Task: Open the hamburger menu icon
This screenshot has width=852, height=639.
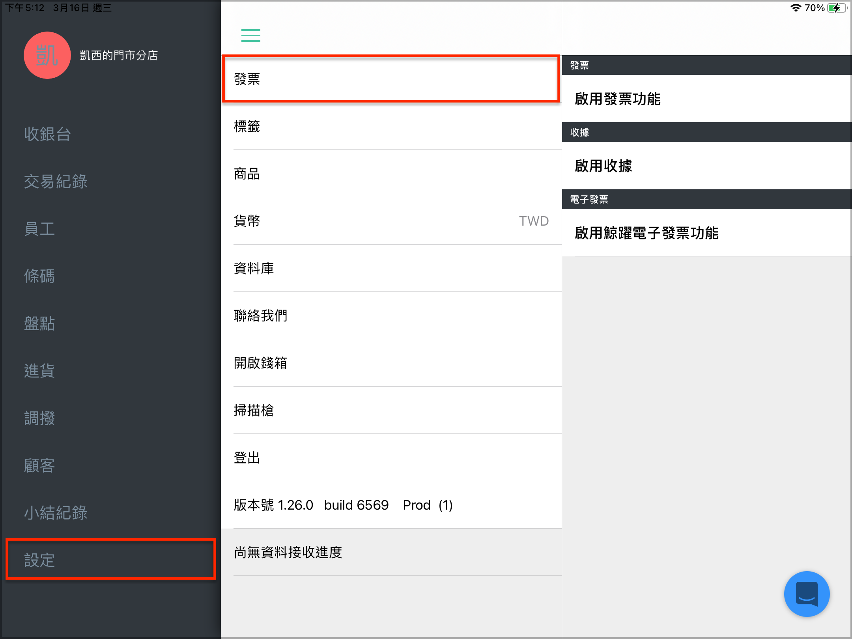Action: pos(251,35)
